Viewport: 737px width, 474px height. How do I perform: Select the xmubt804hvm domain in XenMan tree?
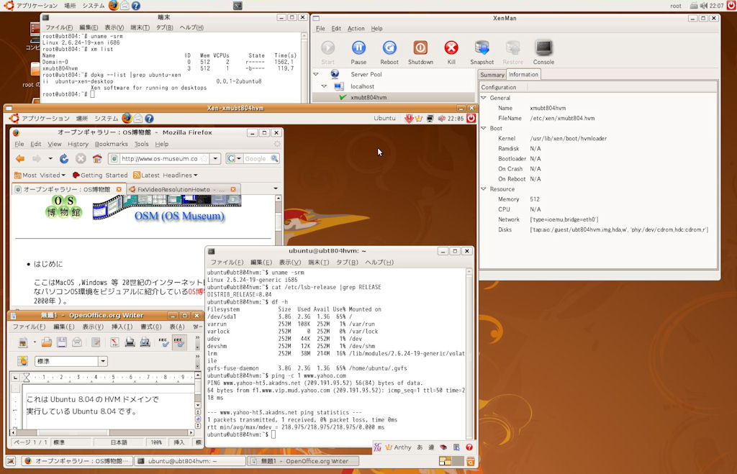pos(368,97)
